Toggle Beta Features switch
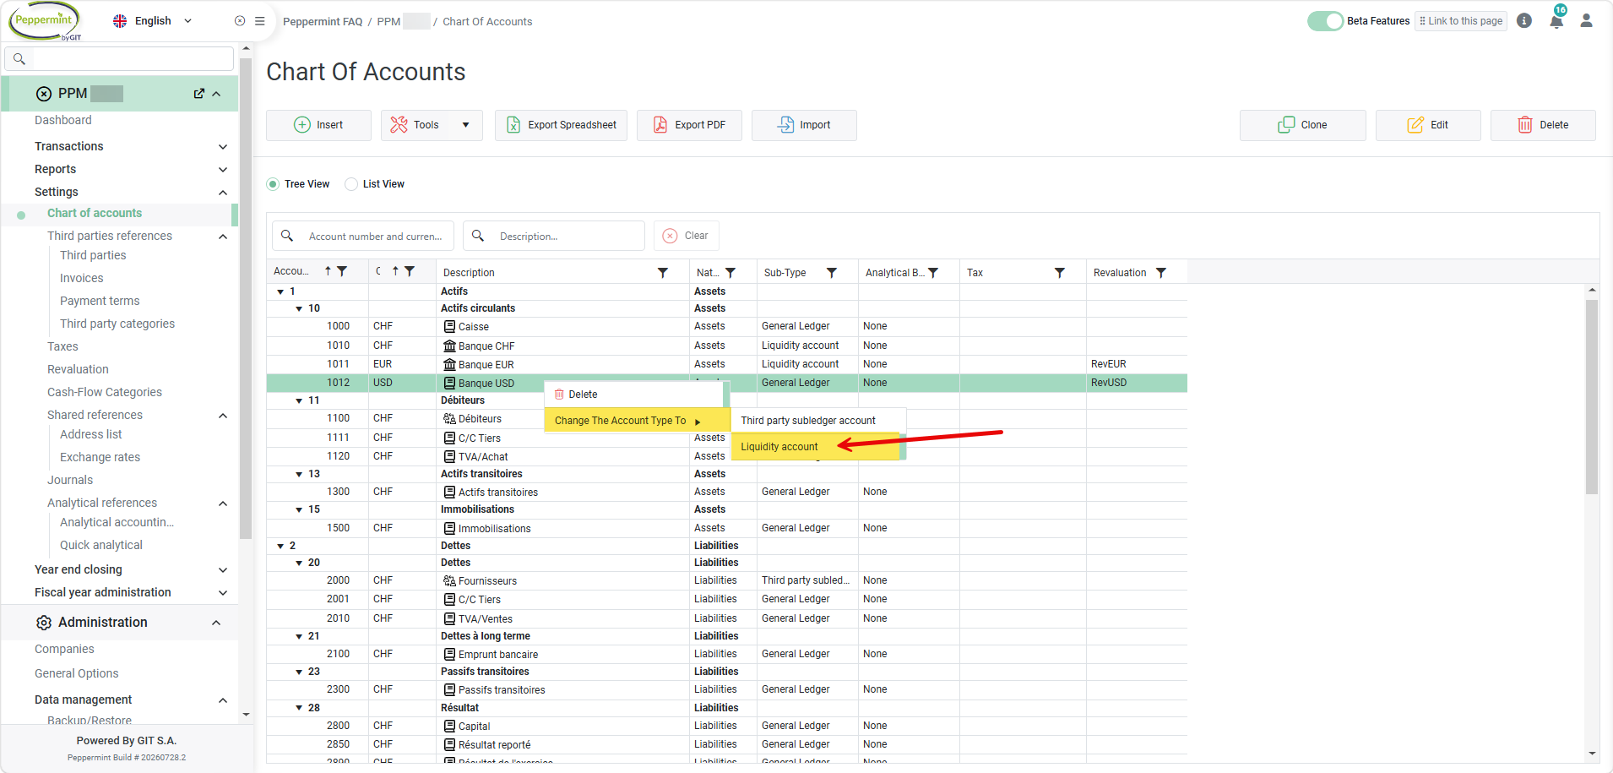Image resolution: width=1613 pixels, height=773 pixels. coord(1325,21)
